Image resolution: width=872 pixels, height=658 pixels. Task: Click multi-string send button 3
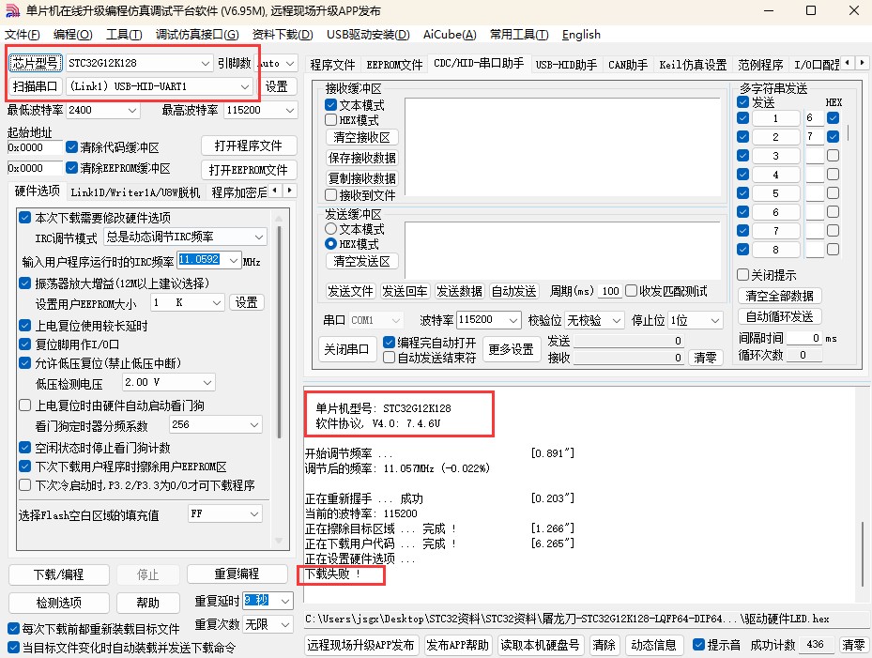775,156
